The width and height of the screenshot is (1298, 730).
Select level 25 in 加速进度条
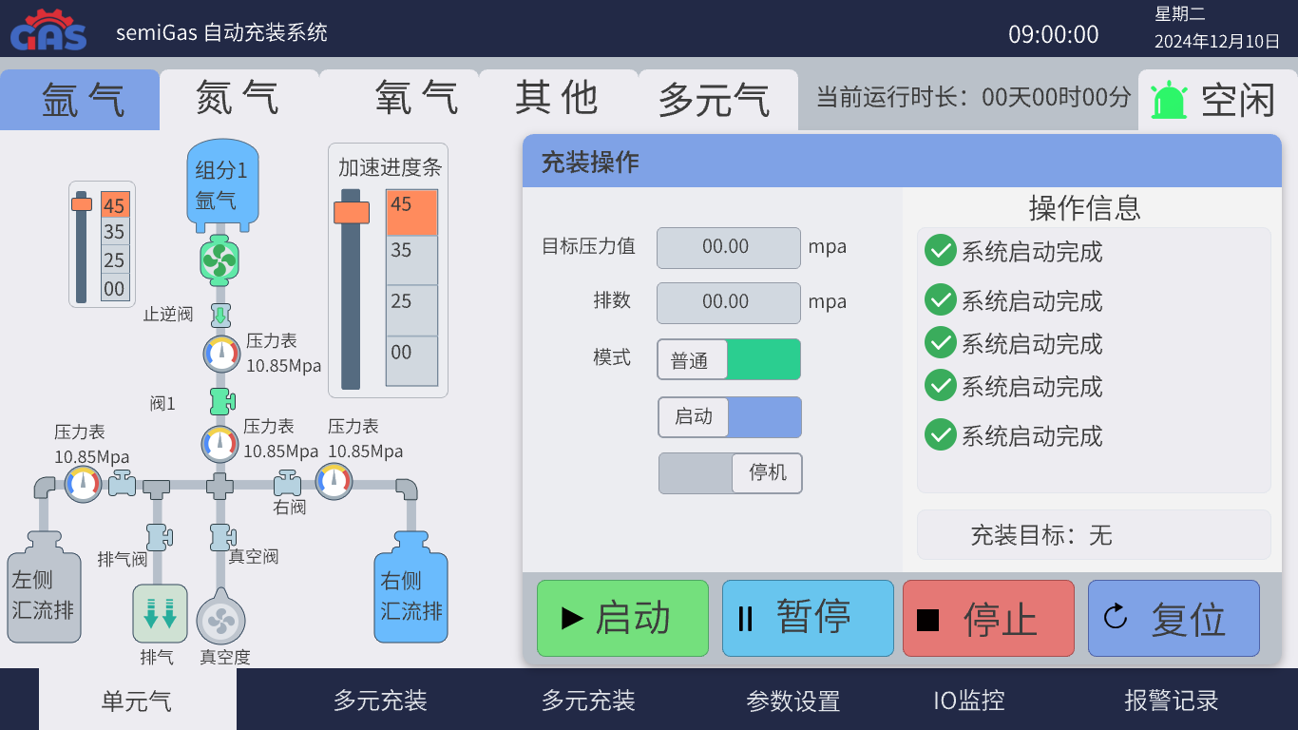pos(412,311)
